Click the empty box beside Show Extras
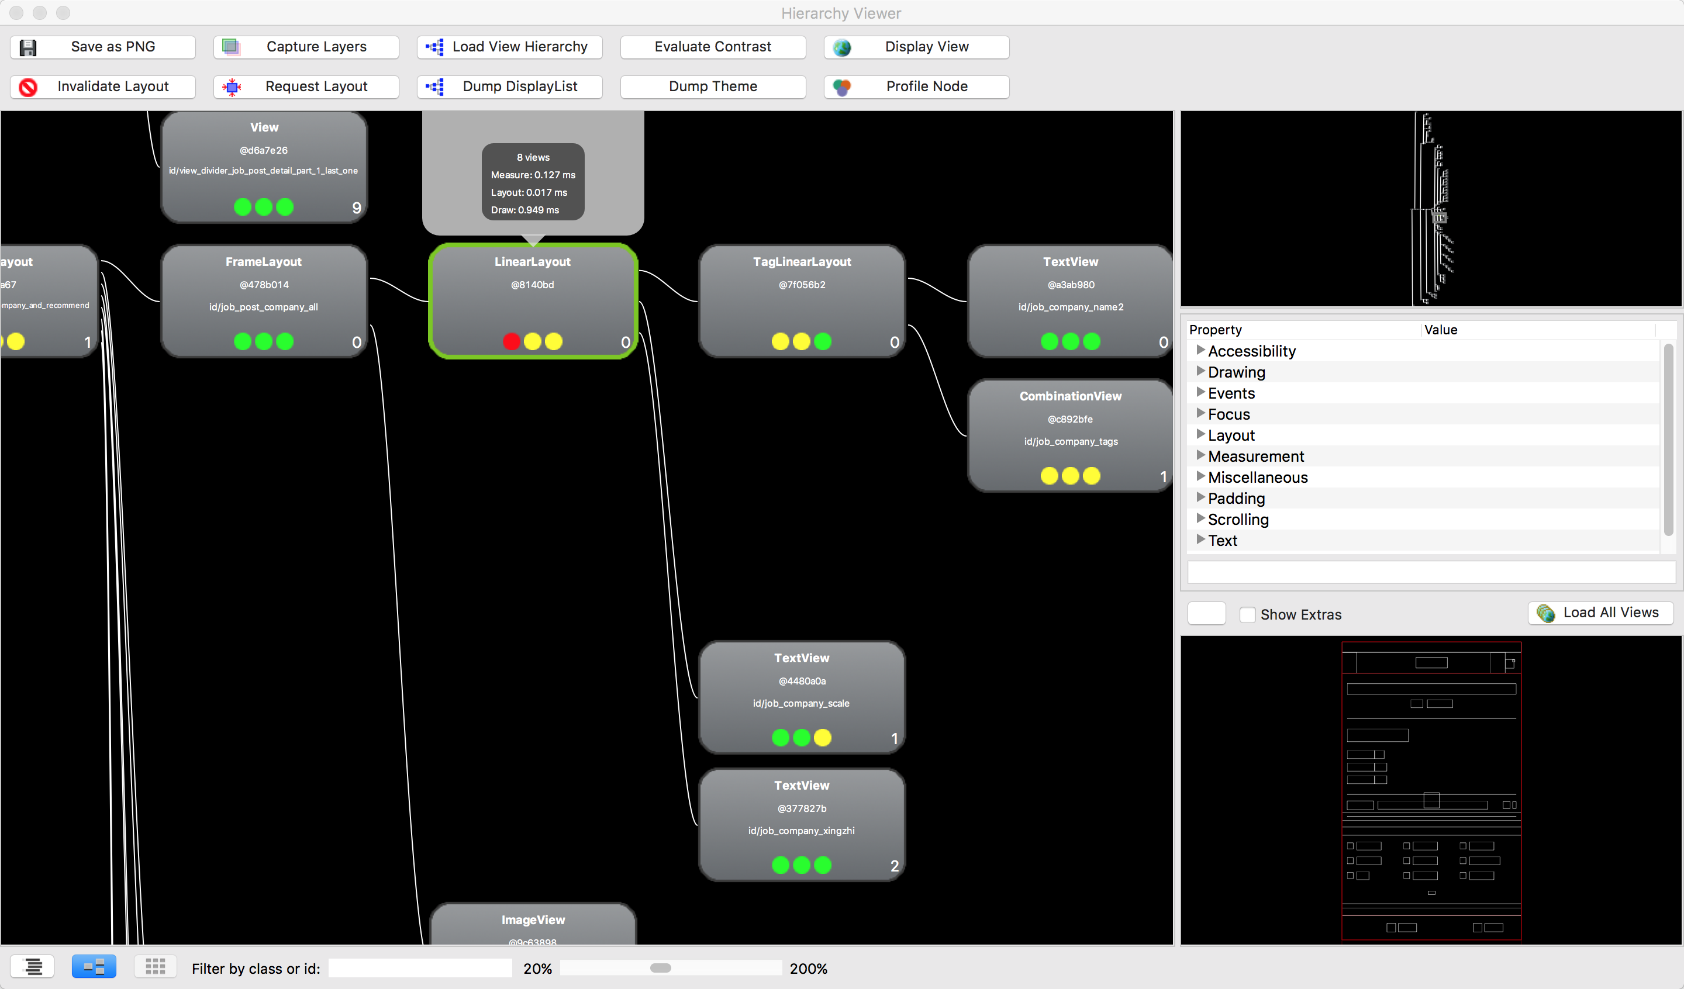The width and height of the screenshot is (1684, 989). point(1206,613)
